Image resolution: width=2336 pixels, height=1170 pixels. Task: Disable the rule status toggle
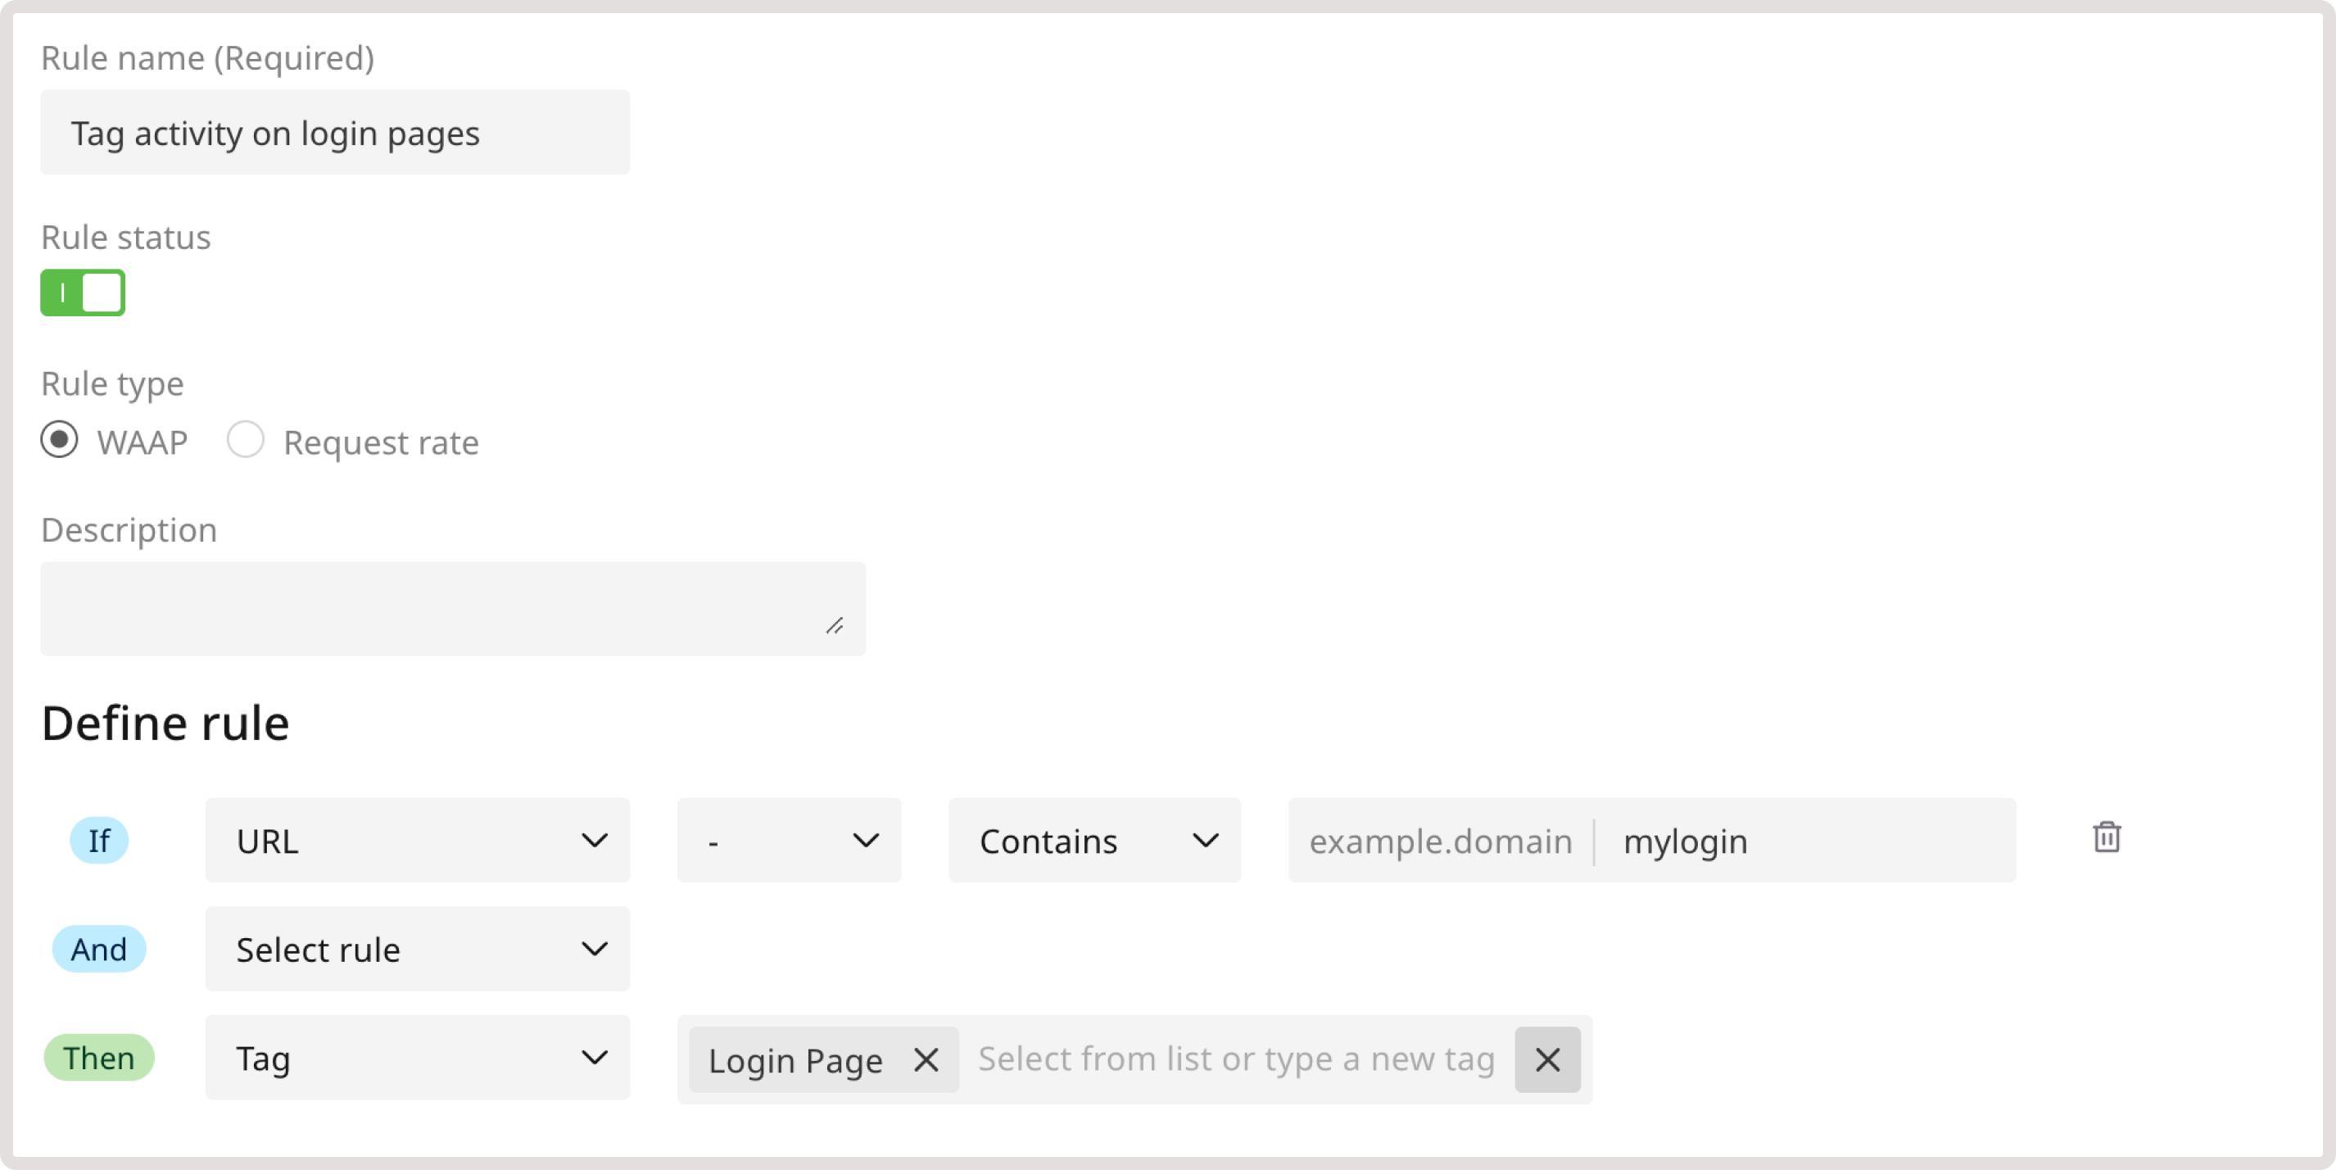83,292
